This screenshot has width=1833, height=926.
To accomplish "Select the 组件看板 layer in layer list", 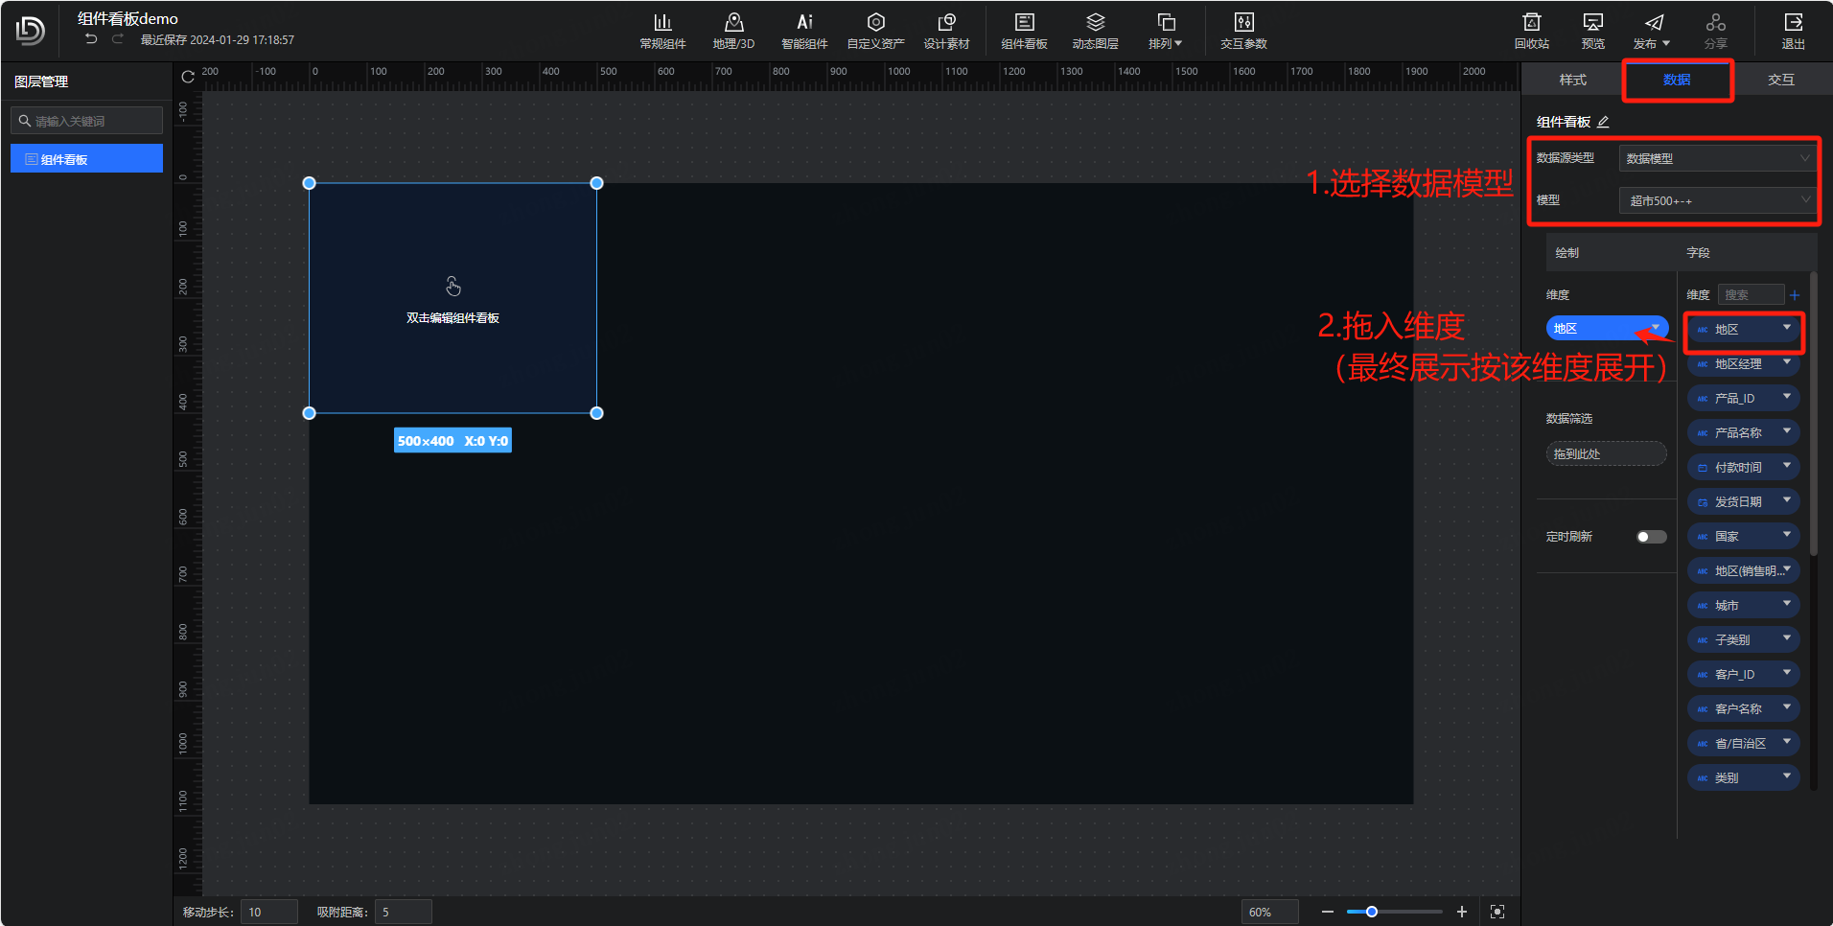I will pos(86,159).
